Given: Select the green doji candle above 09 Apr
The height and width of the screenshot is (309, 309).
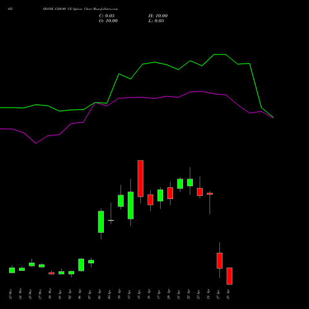Looking at the screenshot, I should pyautogui.click(x=111, y=220).
